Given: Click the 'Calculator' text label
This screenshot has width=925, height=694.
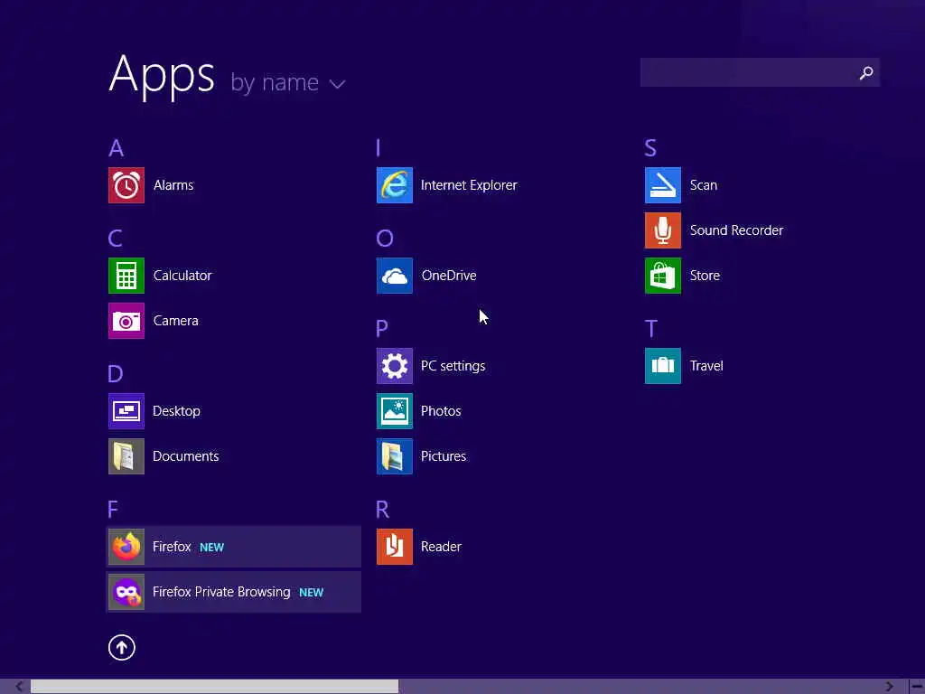Looking at the screenshot, I should pyautogui.click(x=182, y=276).
